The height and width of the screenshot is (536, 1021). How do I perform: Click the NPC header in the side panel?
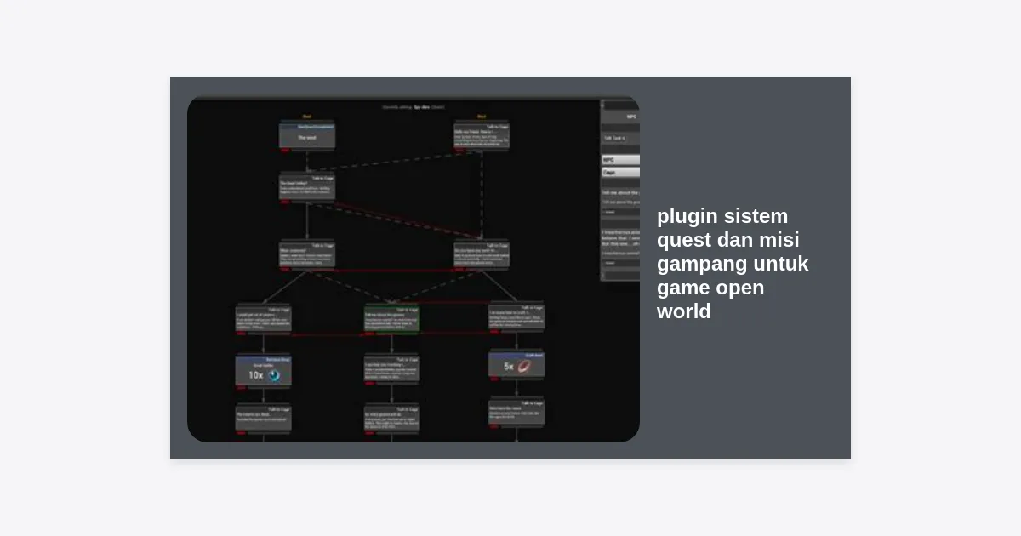pyautogui.click(x=630, y=117)
